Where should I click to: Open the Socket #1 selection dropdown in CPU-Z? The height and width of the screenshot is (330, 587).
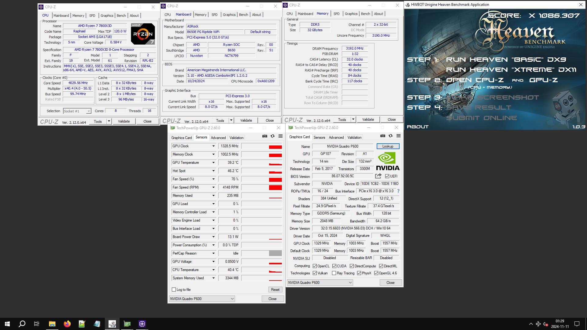tap(77, 111)
